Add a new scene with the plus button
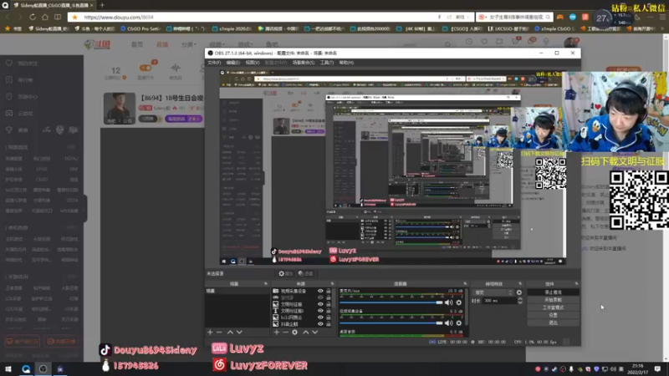The width and height of the screenshot is (669, 376). click(x=210, y=332)
